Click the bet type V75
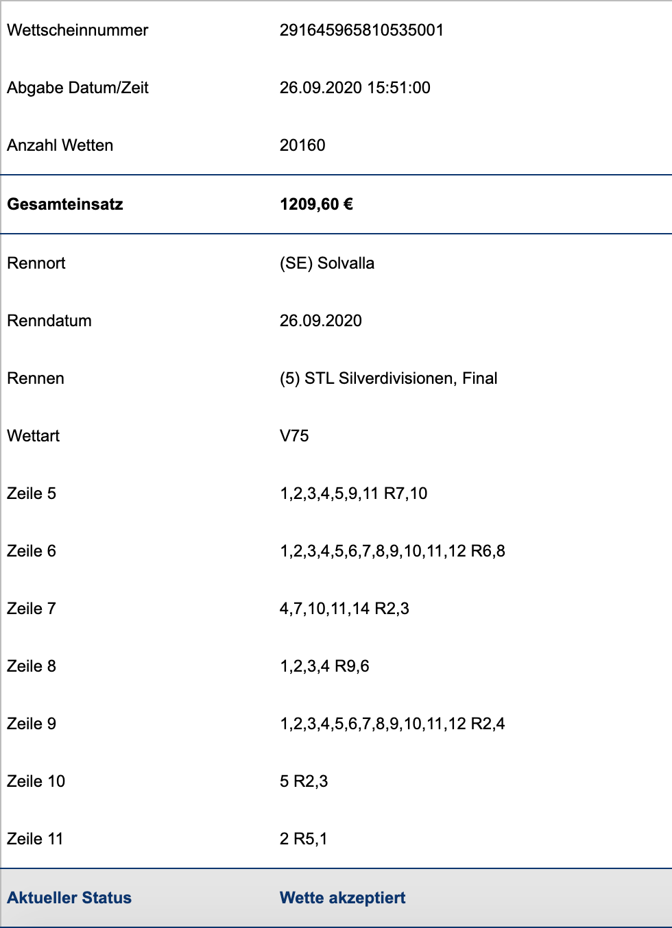The width and height of the screenshot is (672, 928). [x=294, y=436]
